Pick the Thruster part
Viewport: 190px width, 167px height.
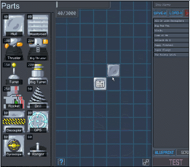pos(14,49)
